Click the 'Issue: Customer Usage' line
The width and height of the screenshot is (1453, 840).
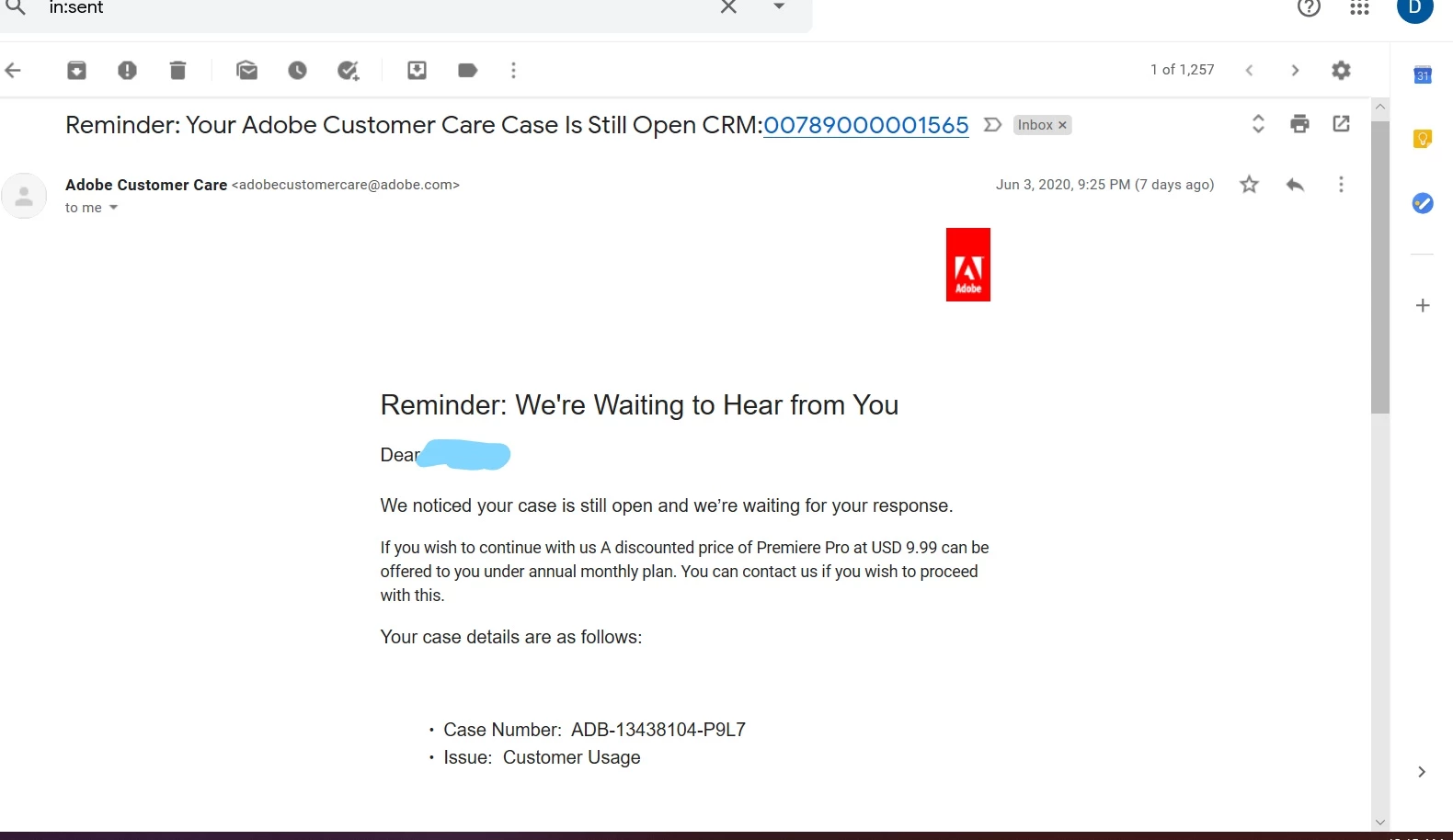542,757
